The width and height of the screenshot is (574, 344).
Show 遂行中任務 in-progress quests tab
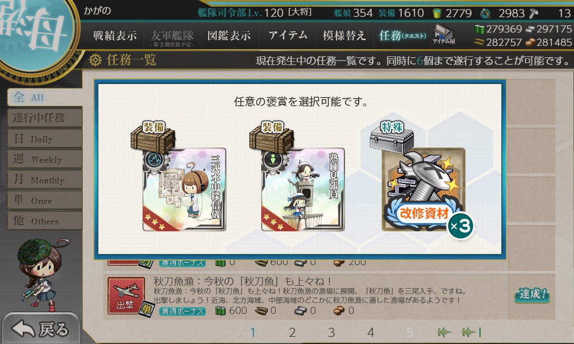(44, 118)
